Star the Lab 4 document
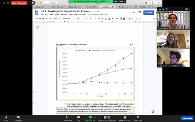Viewport: 195px width, 122px height. pos(95,11)
